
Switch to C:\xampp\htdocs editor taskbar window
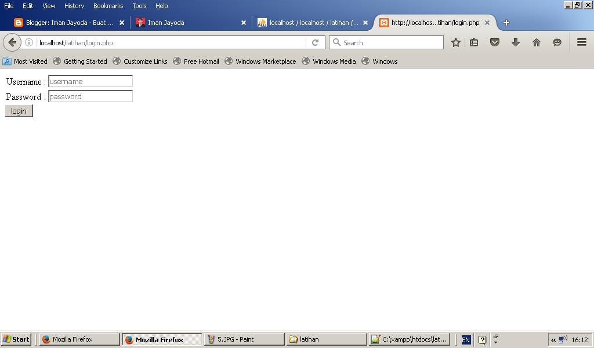tap(410, 339)
